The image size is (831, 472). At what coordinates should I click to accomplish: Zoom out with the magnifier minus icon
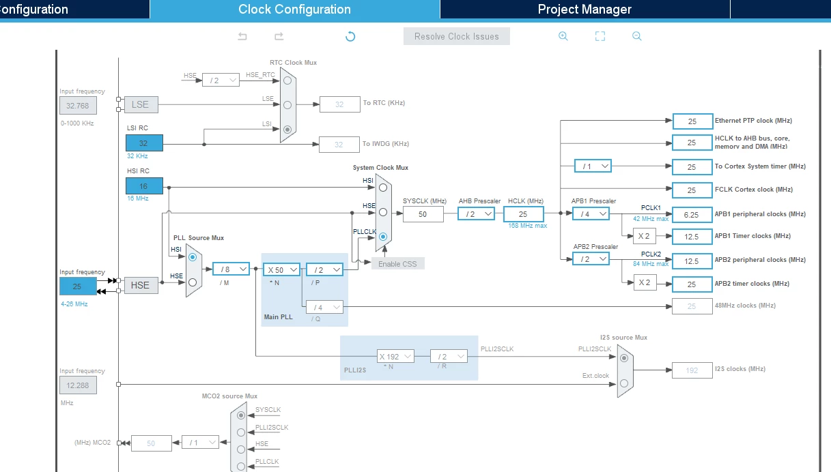(x=637, y=36)
